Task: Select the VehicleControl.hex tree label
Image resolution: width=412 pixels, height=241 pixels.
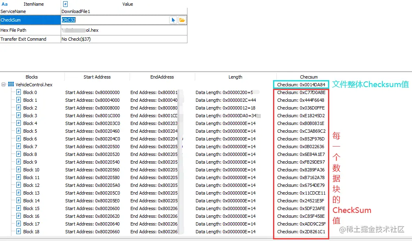Action: tap(34, 85)
